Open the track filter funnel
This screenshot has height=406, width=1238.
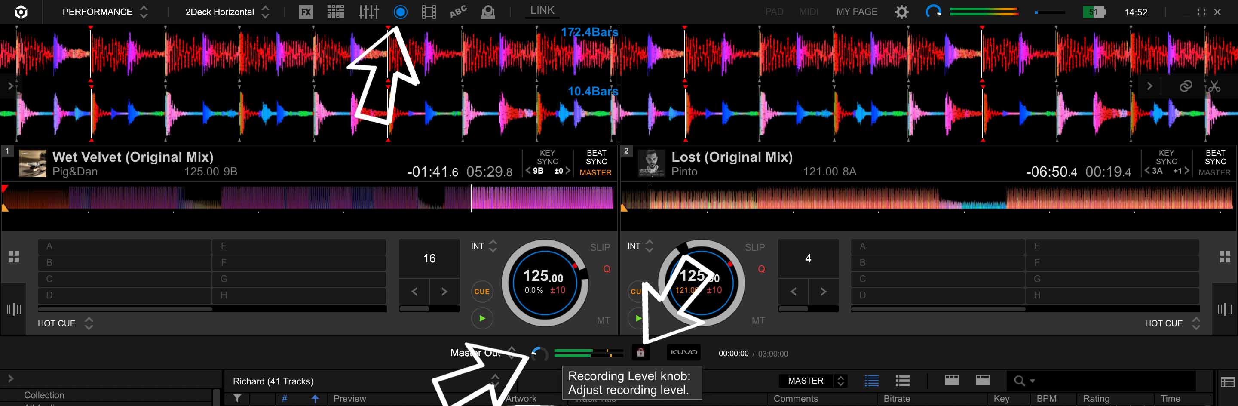[x=237, y=398]
